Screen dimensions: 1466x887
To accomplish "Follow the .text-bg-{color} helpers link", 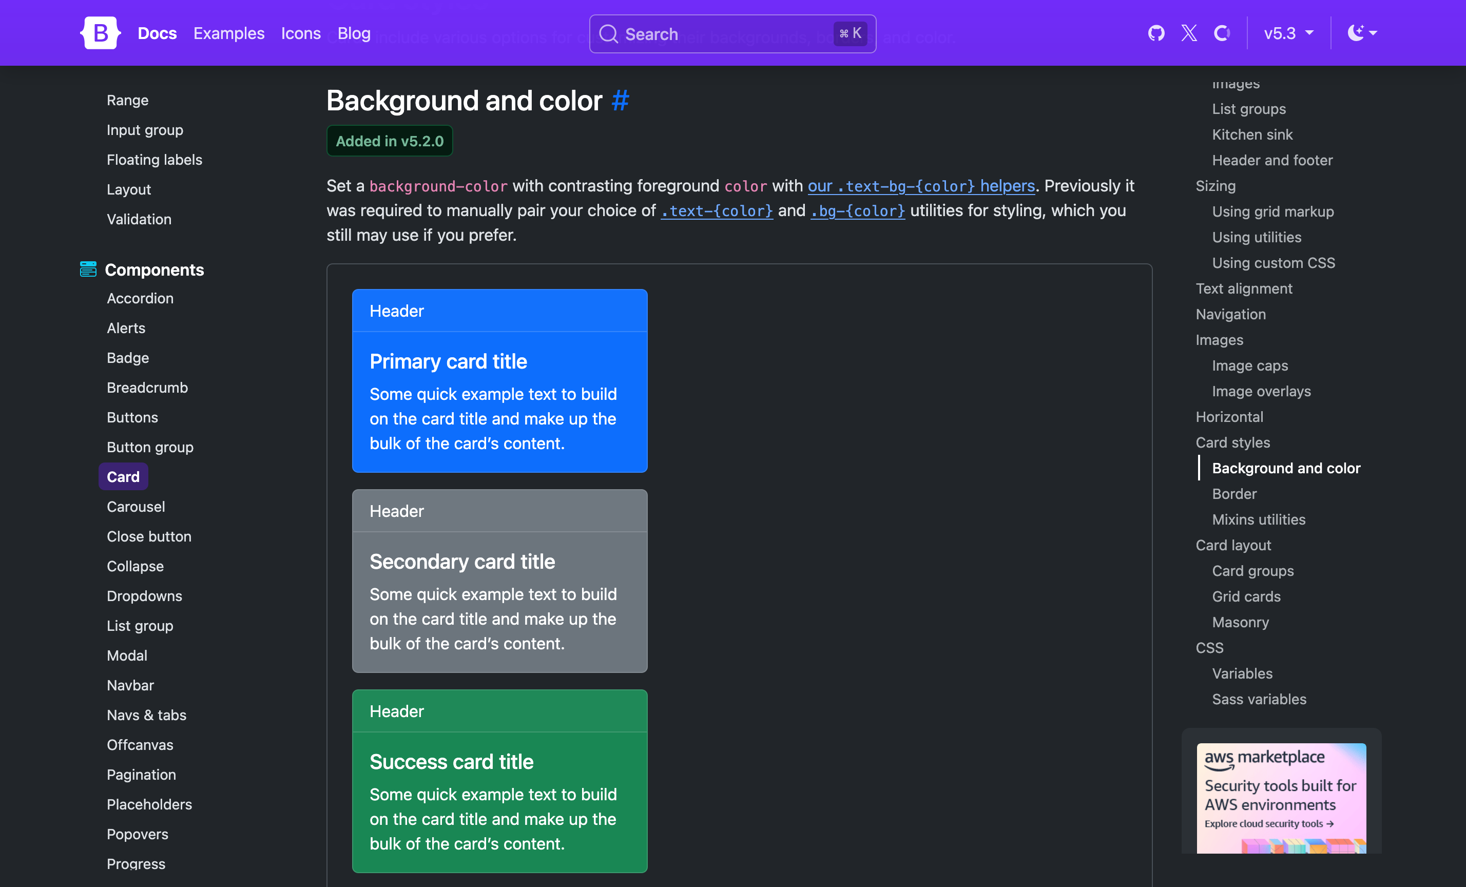I will click(x=921, y=186).
